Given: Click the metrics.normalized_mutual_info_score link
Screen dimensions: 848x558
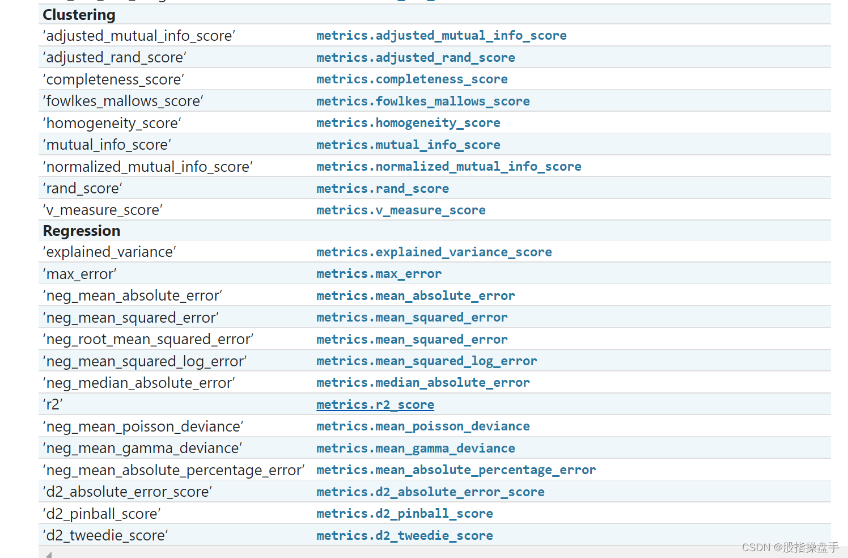Looking at the screenshot, I should point(448,166).
